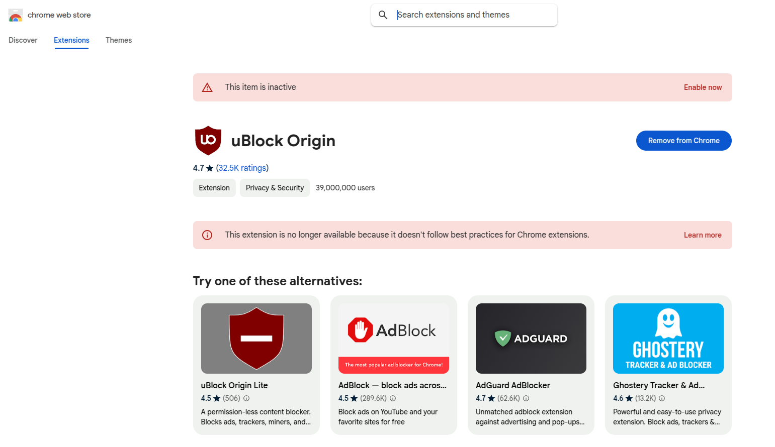Click the info circle in unavailable banner
This screenshot has width=775, height=447.
[x=207, y=235]
